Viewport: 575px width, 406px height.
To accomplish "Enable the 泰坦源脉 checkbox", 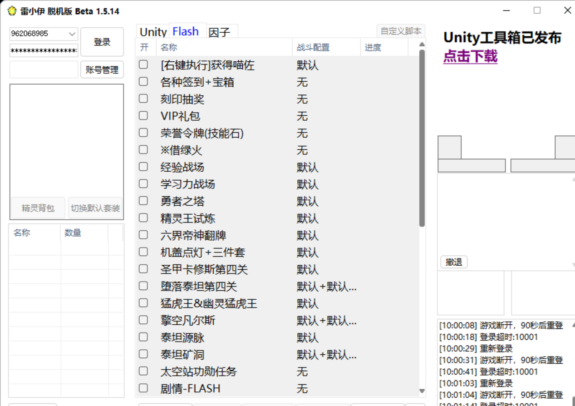I will tap(143, 337).
